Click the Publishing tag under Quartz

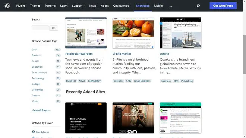[x=187, y=81]
